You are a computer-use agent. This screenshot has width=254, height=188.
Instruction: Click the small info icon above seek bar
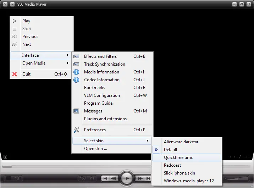(x=5, y=157)
